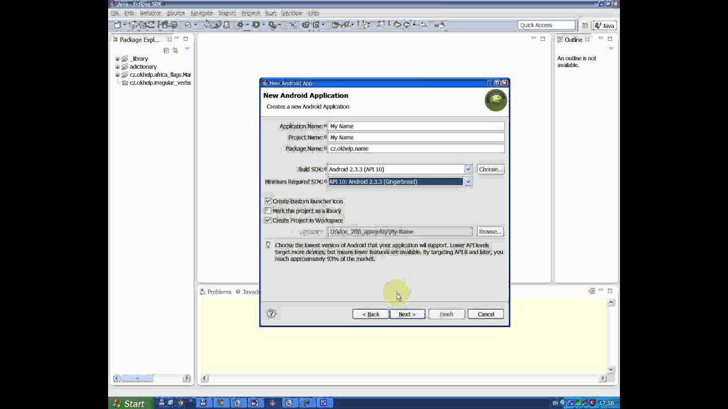Maximize the editor area
Screen dimensions: 728x409
click(x=543, y=39)
